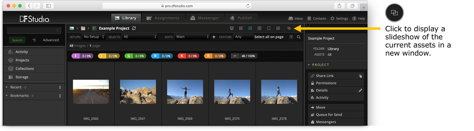
Task: Filter by blue R label
Action: click(x=162, y=56)
